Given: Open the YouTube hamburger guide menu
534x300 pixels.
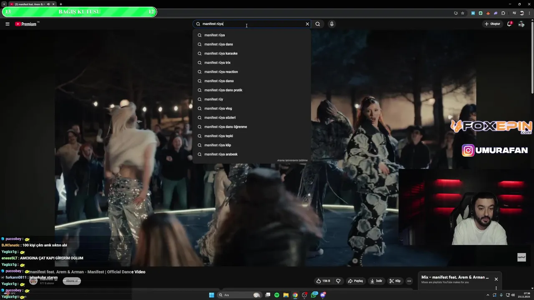Looking at the screenshot, I should pyautogui.click(x=8, y=24).
